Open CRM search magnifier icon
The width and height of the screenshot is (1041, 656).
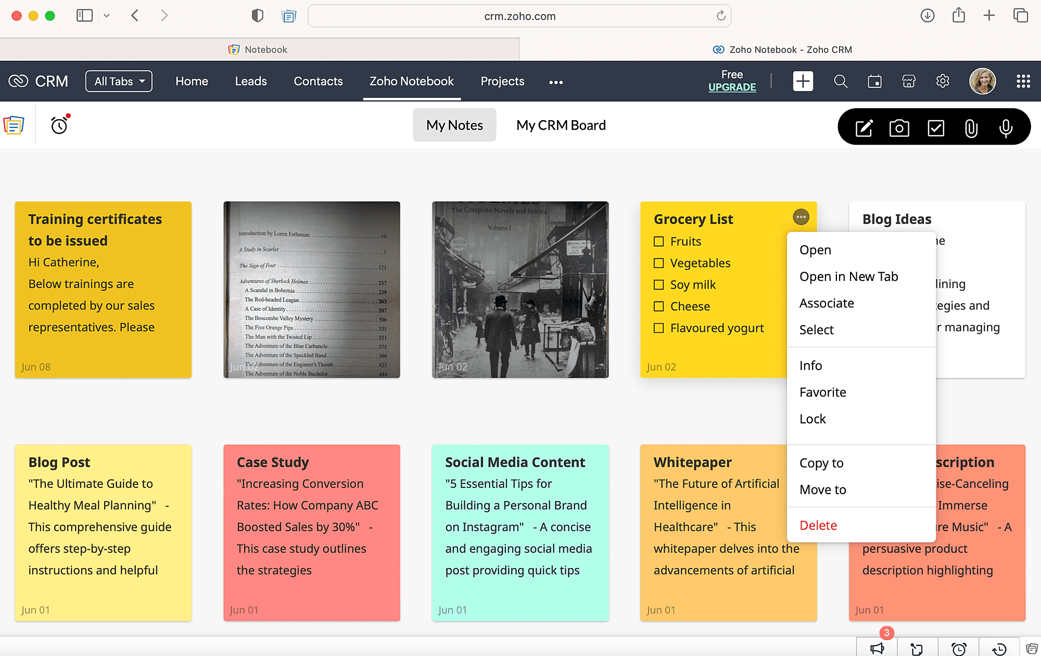840,82
